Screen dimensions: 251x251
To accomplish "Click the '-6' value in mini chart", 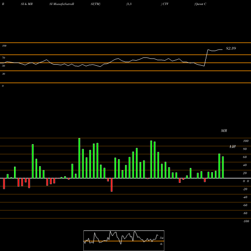I will pyautogui.click(x=161, y=244).
